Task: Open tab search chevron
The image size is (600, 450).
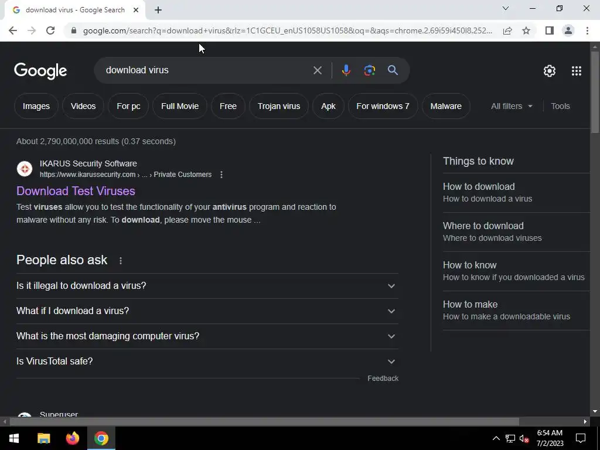Action: [x=506, y=8]
